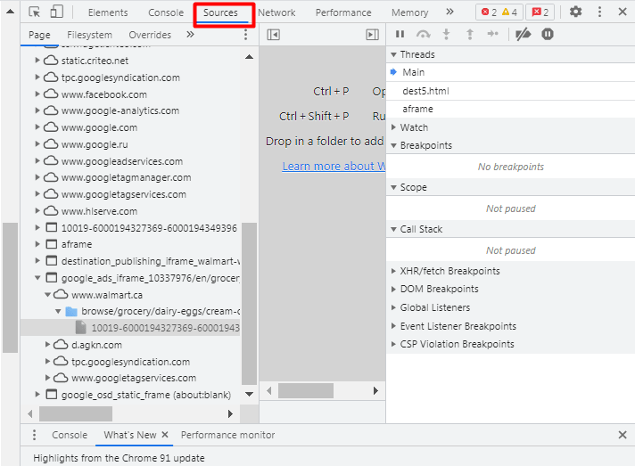
Task: Collapse the Scope section
Action: tap(393, 187)
